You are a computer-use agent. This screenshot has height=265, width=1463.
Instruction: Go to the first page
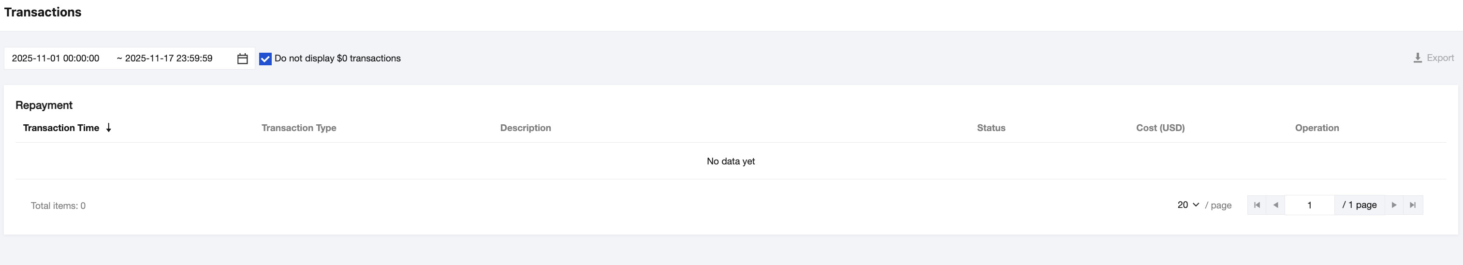pyautogui.click(x=1257, y=205)
